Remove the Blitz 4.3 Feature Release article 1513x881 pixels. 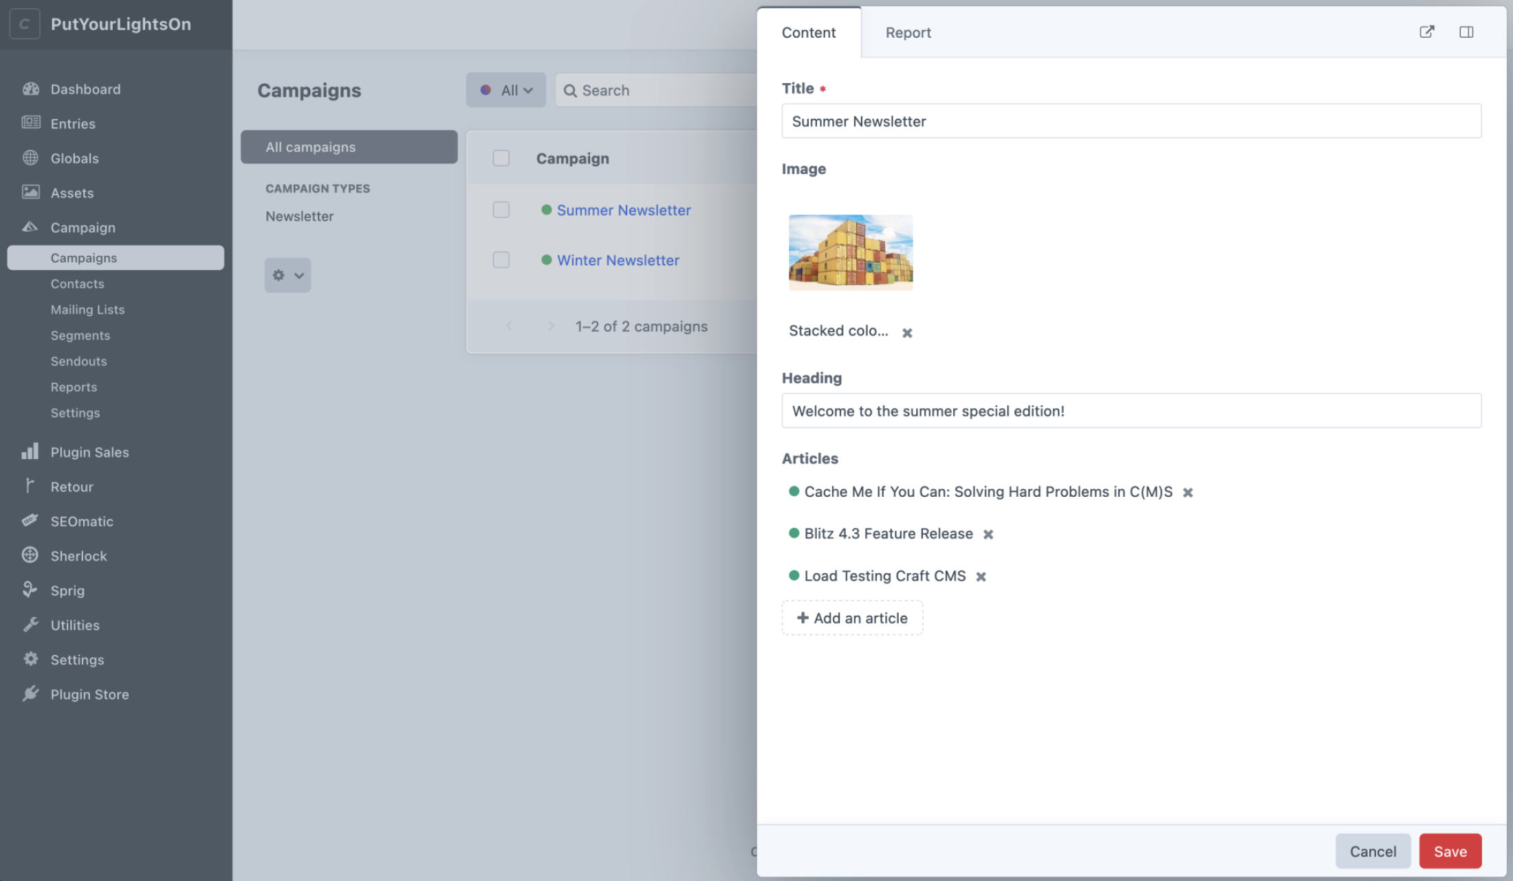988,534
